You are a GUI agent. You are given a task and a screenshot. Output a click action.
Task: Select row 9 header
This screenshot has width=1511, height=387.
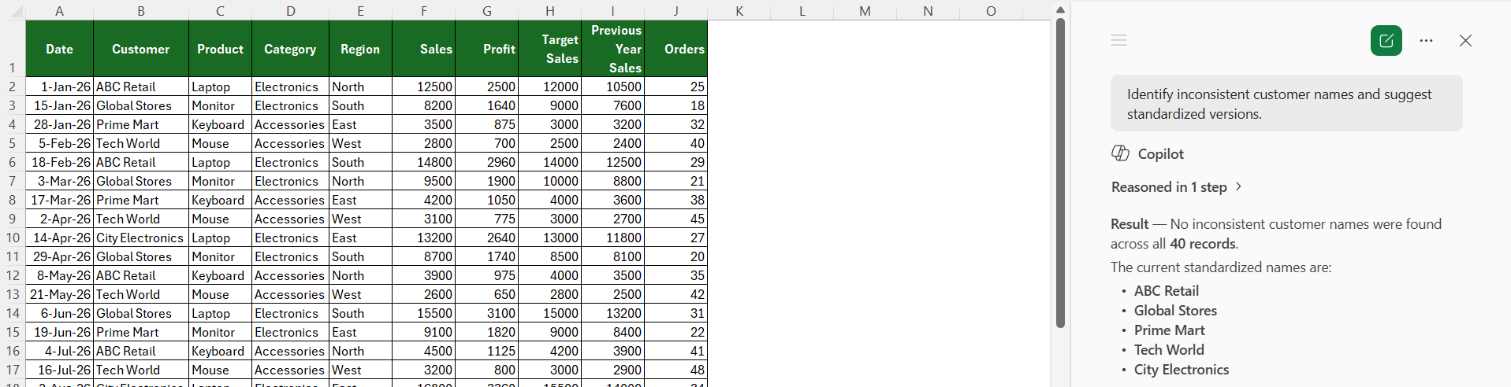click(13, 219)
